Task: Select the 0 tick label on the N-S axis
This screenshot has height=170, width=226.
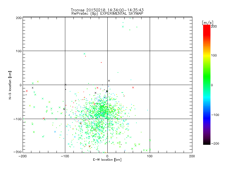Action: point(21,85)
